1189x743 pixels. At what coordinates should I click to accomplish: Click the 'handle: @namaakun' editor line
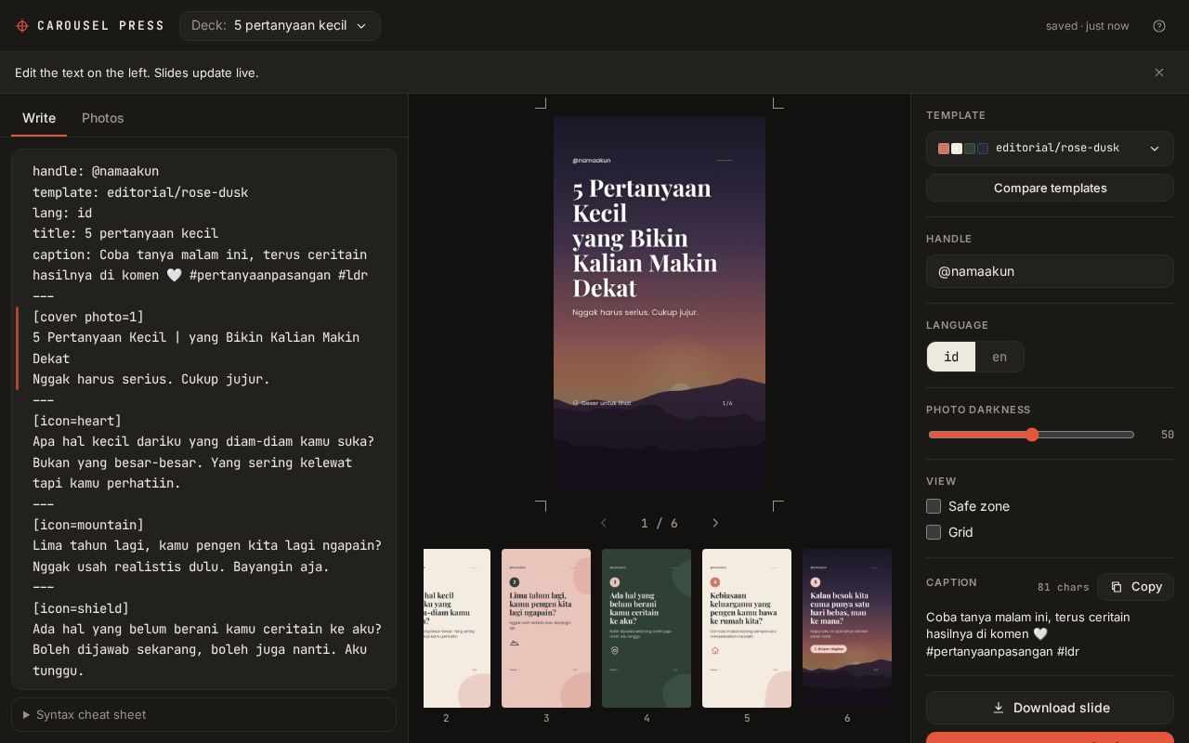96,171
